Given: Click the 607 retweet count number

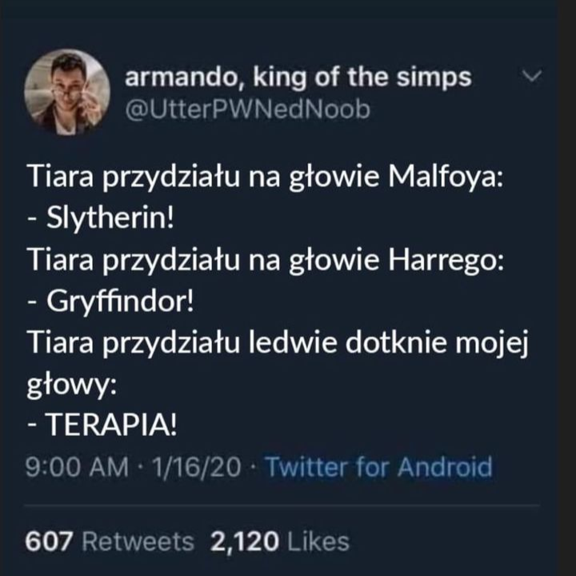Looking at the screenshot, I should (49, 542).
